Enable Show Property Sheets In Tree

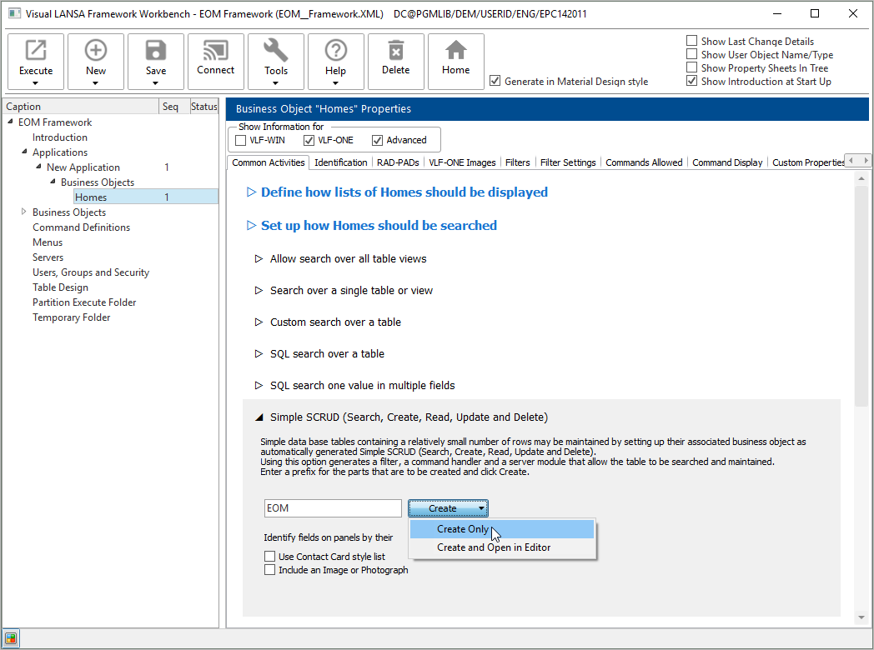tap(691, 67)
